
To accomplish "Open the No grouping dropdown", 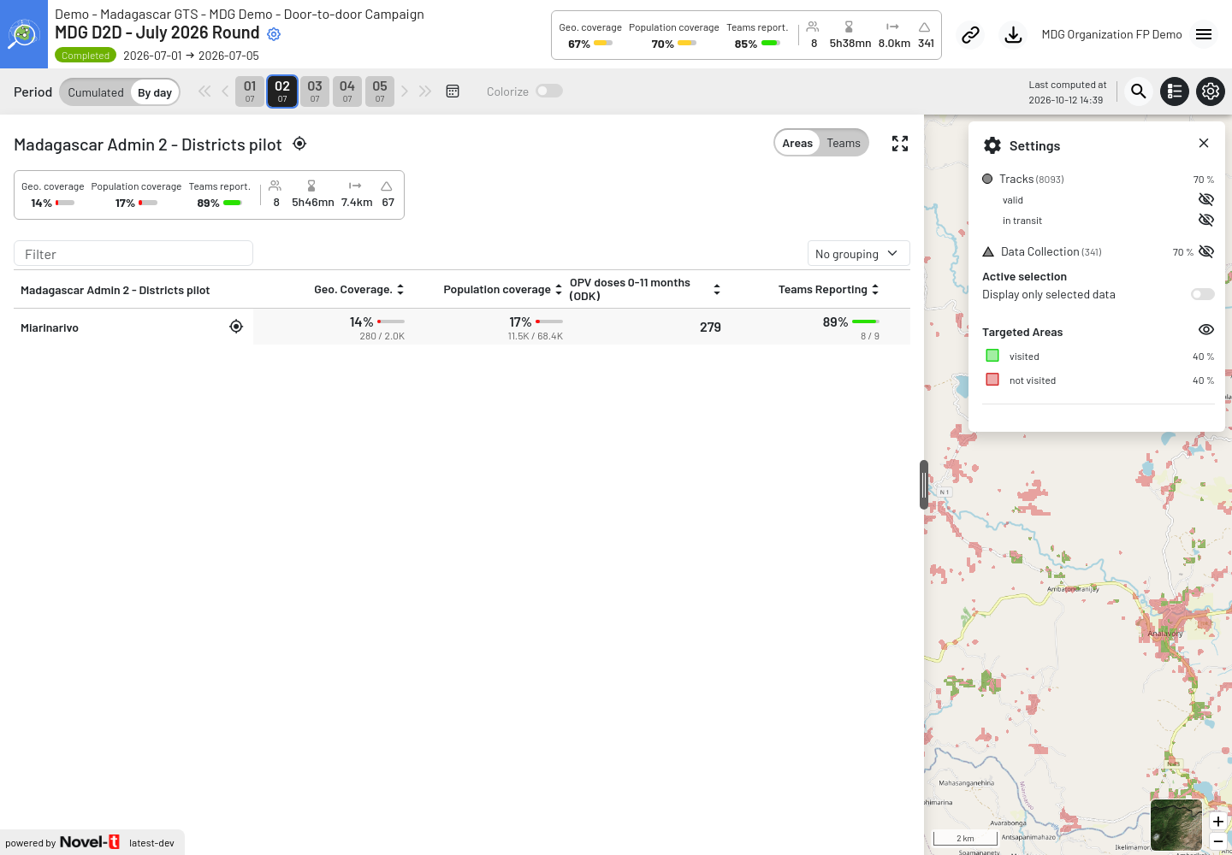I will [x=858, y=253].
